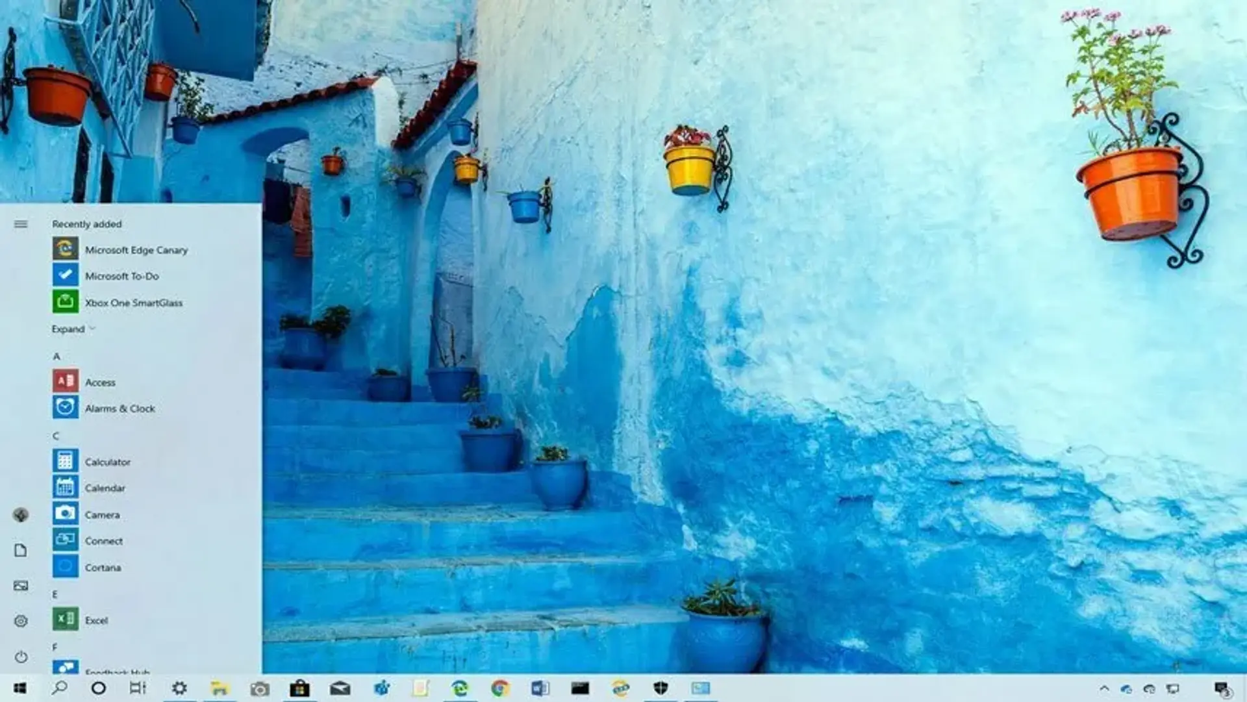Open Documents from the Start sidebar
Screen dimensions: 1247x702
(21, 551)
